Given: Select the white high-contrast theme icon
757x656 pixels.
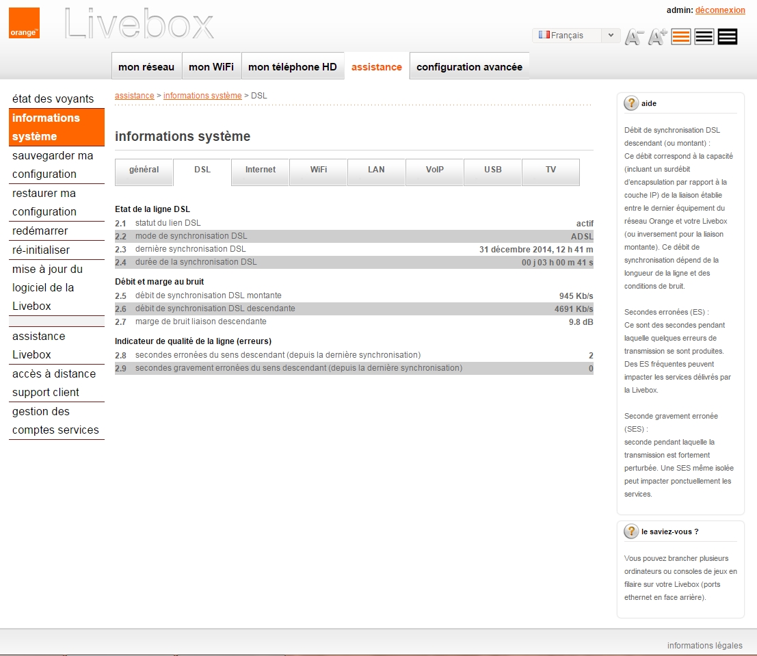Looking at the screenshot, I should coord(704,37).
